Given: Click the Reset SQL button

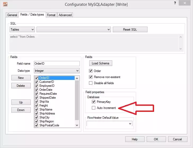Looking at the screenshot, I should [x=130, y=30].
